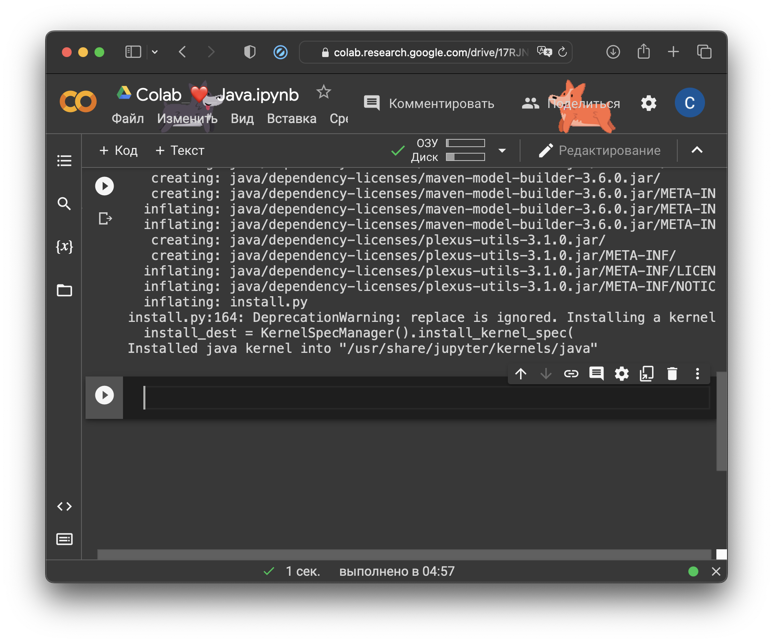Open the Файл menu
Image resolution: width=773 pixels, height=643 pixels.
128,119
